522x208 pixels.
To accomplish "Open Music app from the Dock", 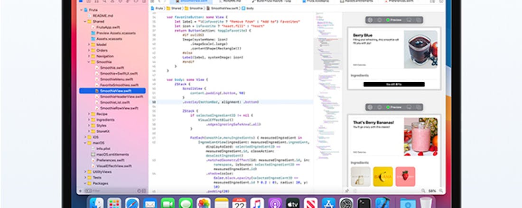I will (257, 203).
